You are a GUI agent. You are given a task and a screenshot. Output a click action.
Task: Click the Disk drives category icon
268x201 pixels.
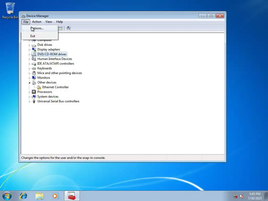tap(34, 45)
